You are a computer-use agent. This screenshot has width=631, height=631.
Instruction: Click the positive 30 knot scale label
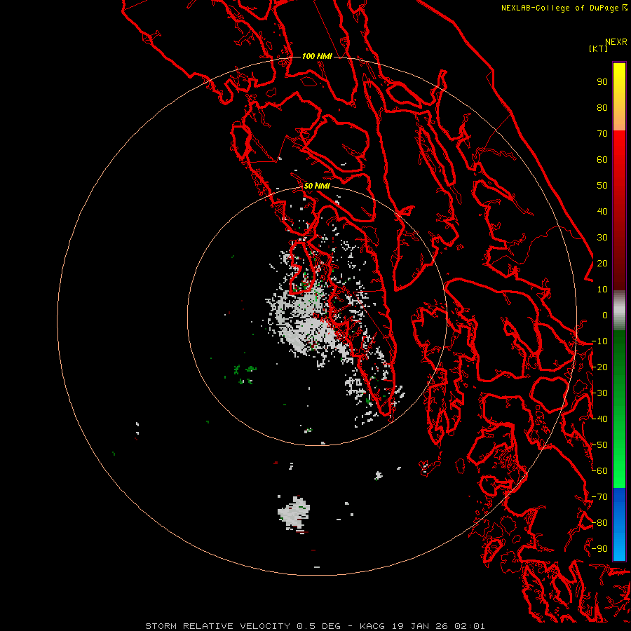pyautogui.click(x=602, y=238)
